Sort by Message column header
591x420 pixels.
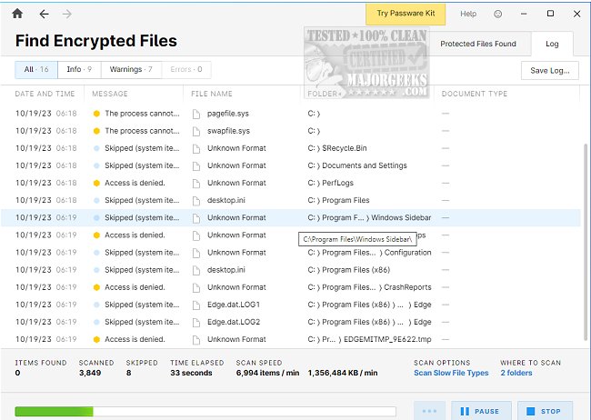click(x=110, y=94)
